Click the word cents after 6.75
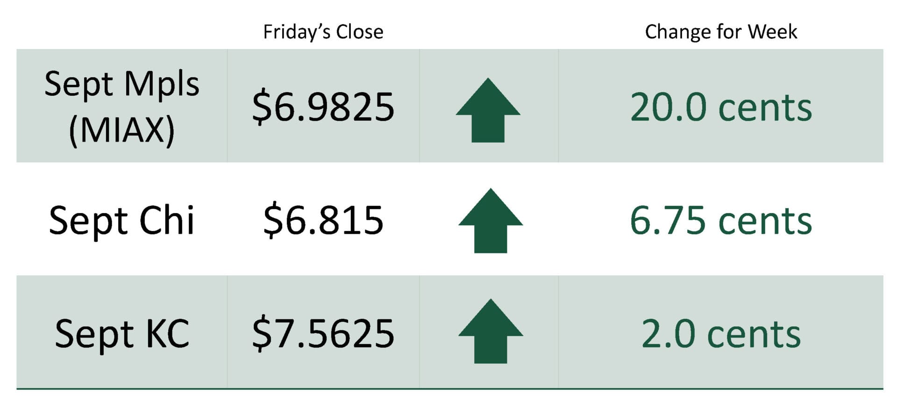Viewport: 897px width, 403px height. pos(765,223)
